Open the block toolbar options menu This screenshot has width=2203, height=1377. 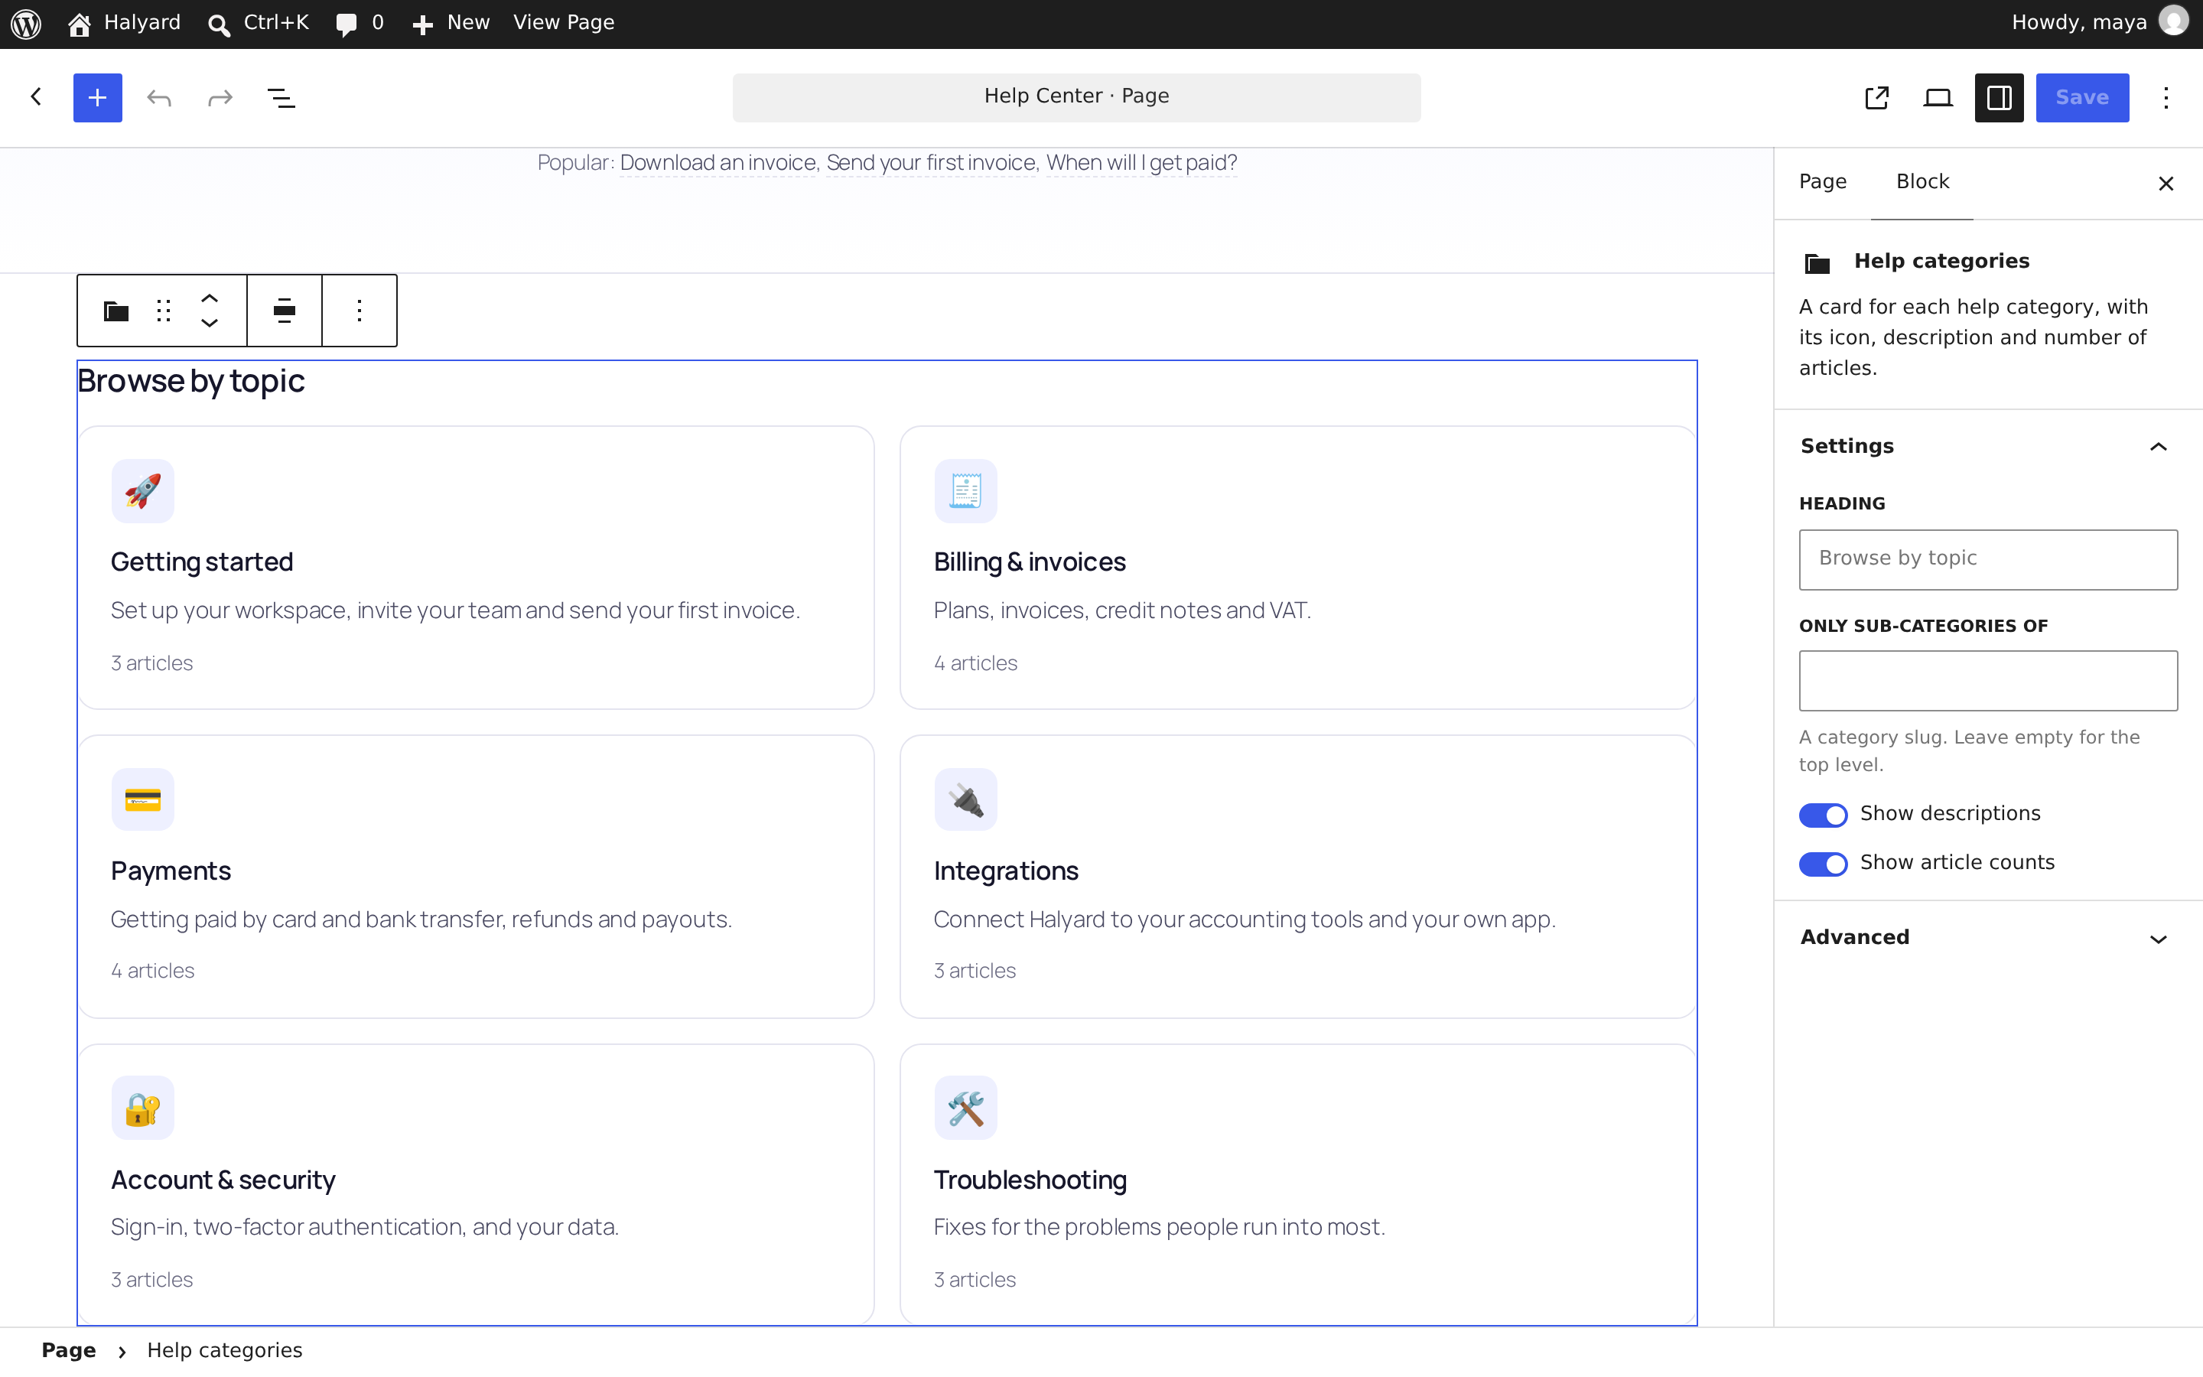click(x=360, y=311)
